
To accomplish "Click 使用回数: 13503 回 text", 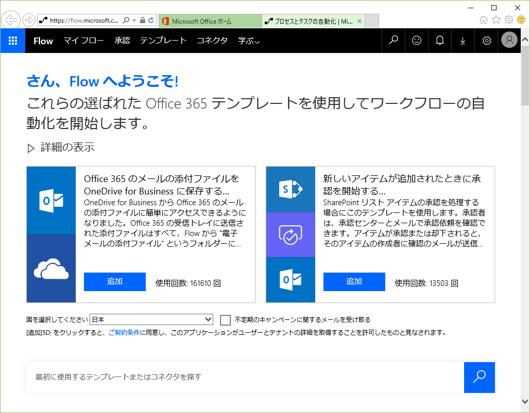I will [x=426, y=283].
